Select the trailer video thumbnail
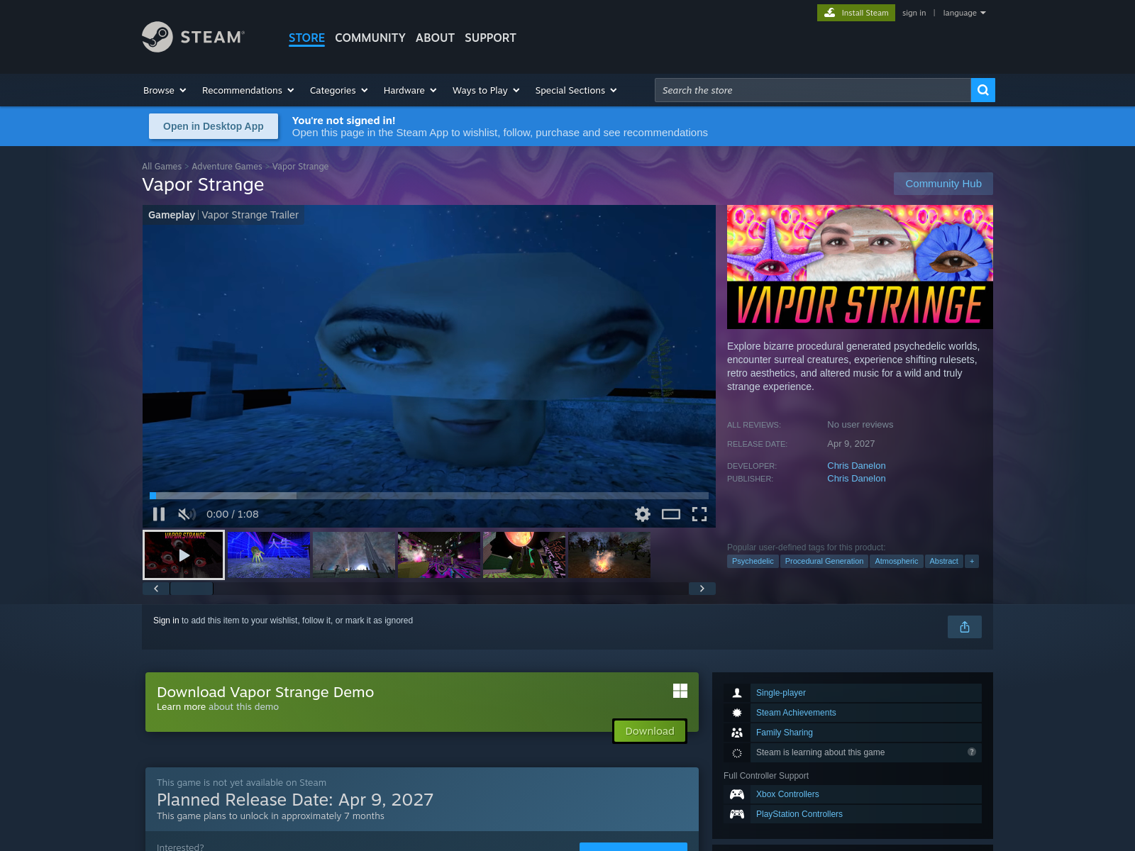 (184, 555)
